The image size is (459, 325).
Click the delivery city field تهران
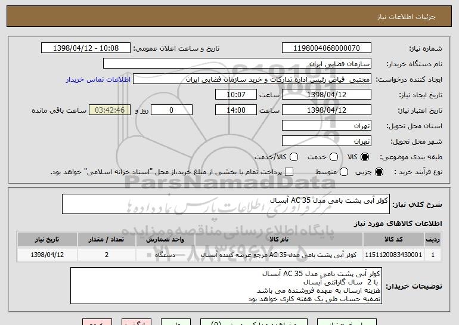327,141
